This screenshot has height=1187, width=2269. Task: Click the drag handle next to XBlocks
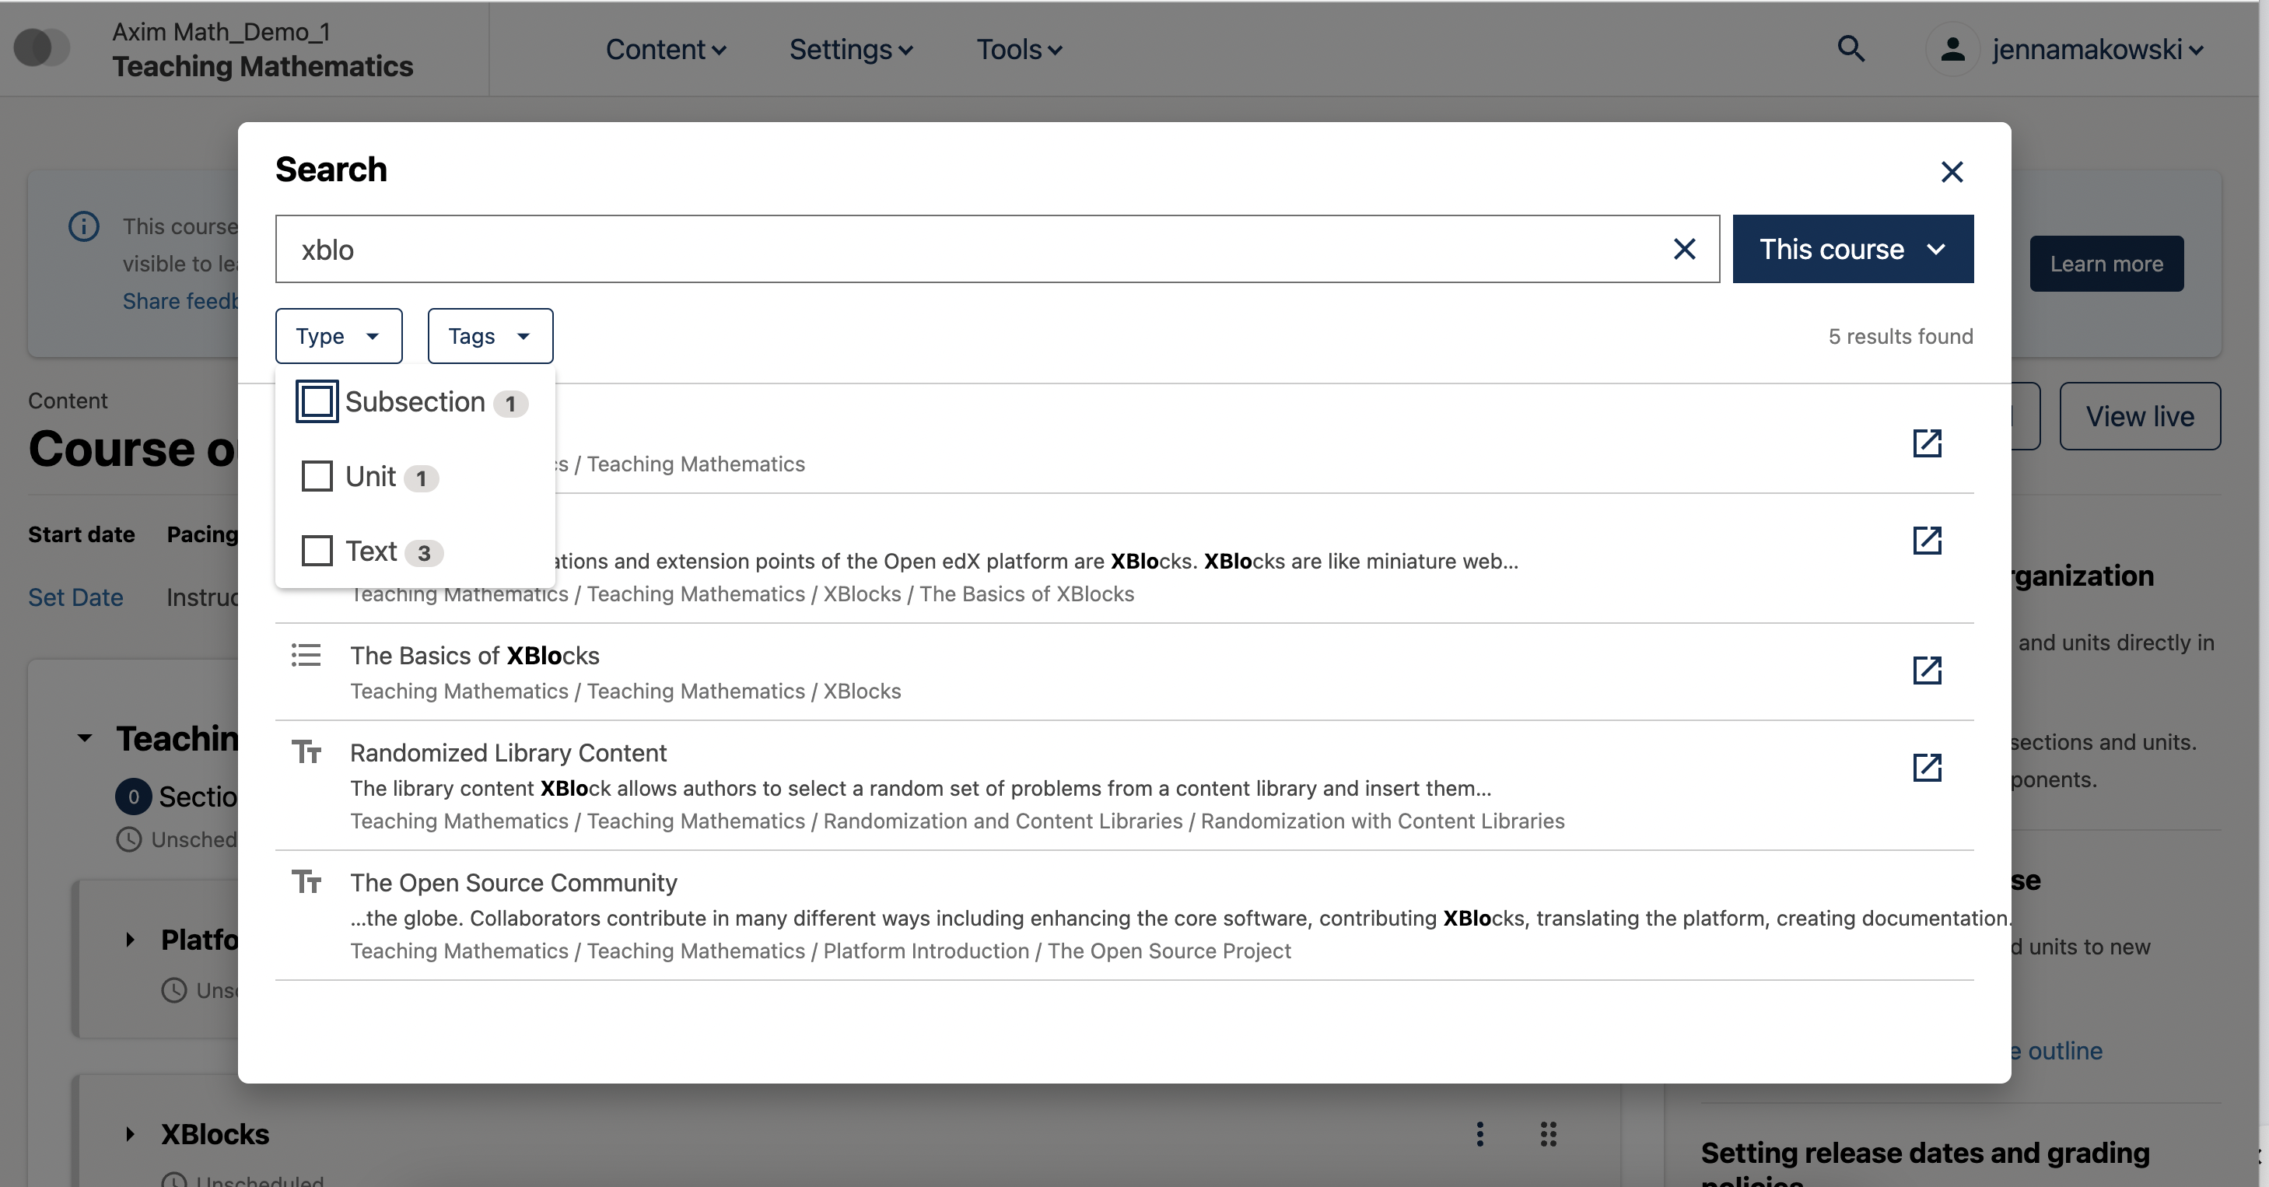(1549, 1135)
